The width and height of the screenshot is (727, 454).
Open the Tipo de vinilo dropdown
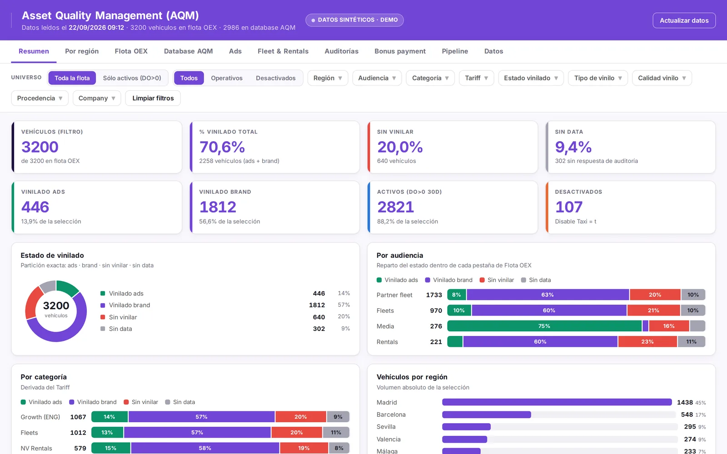click(x=598, y=78)
